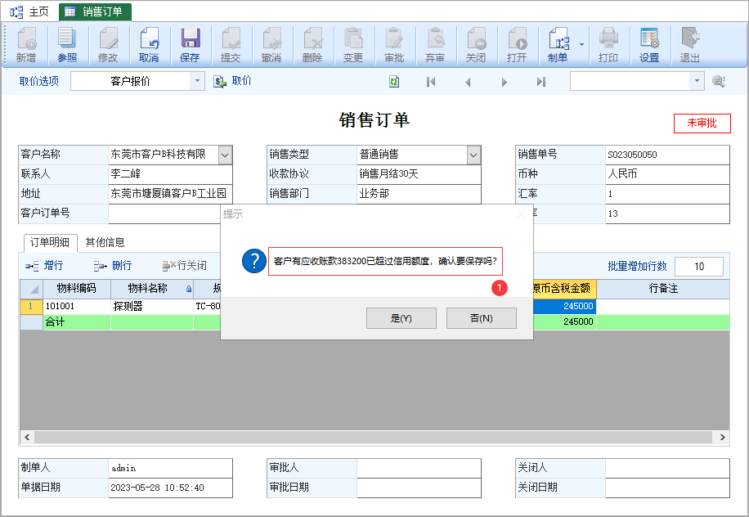Click the 修改 (Modify) toolbar icon
The width and height of the screenshot is (749, 517).
pos(108,45)
